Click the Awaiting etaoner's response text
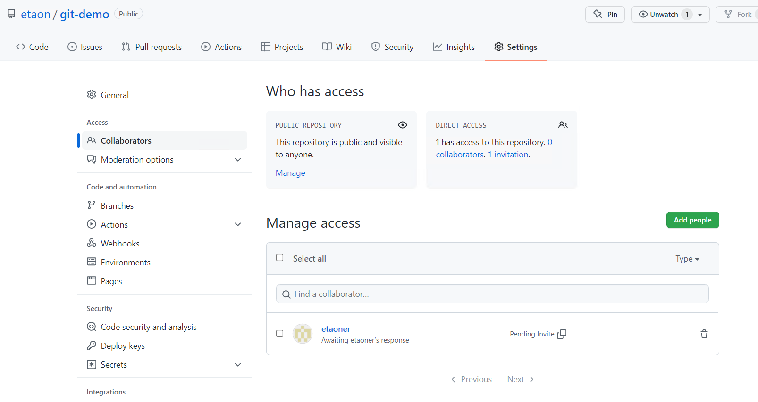The height and width of the screenshot is (402, 758). [365, 340]
